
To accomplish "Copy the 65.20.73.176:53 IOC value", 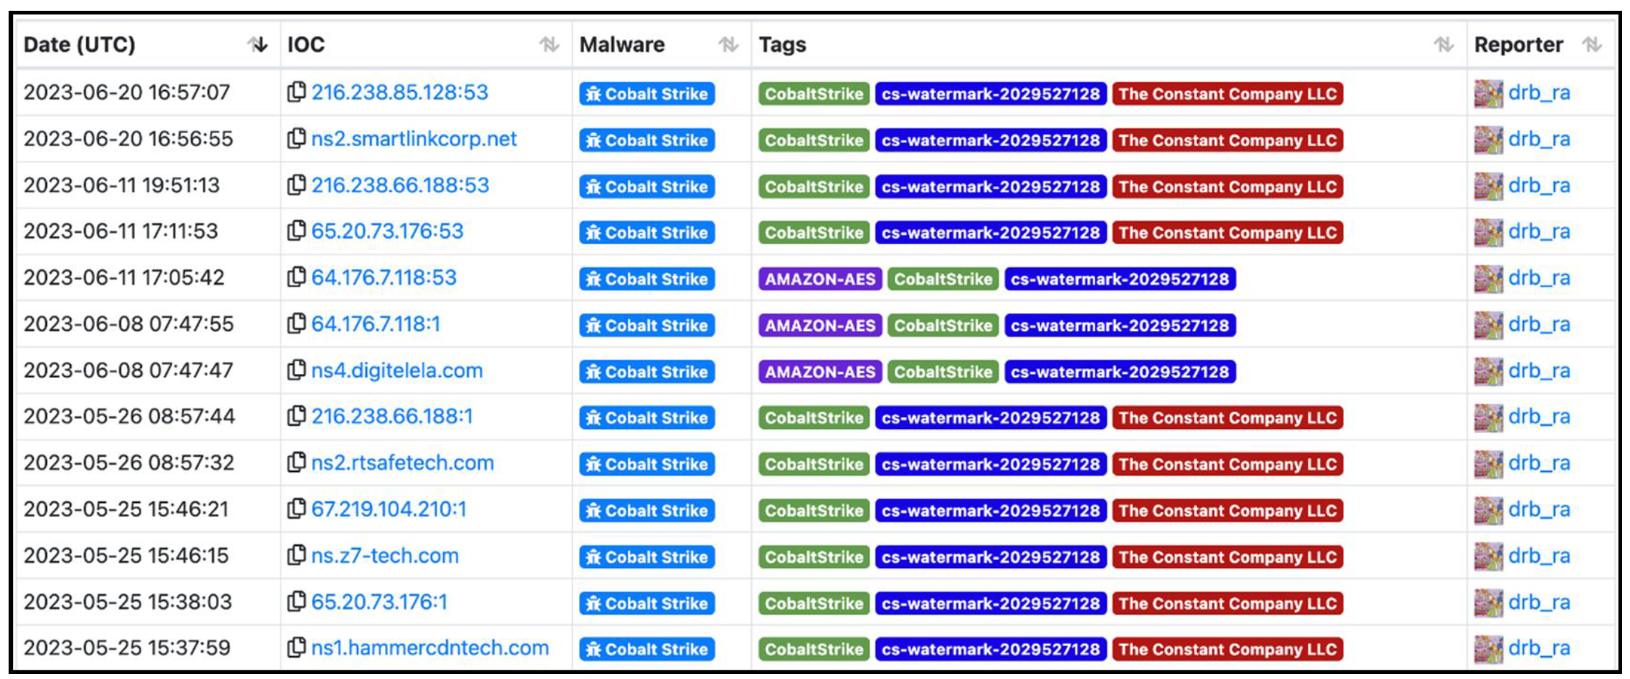I will click(x=296, y=231).
